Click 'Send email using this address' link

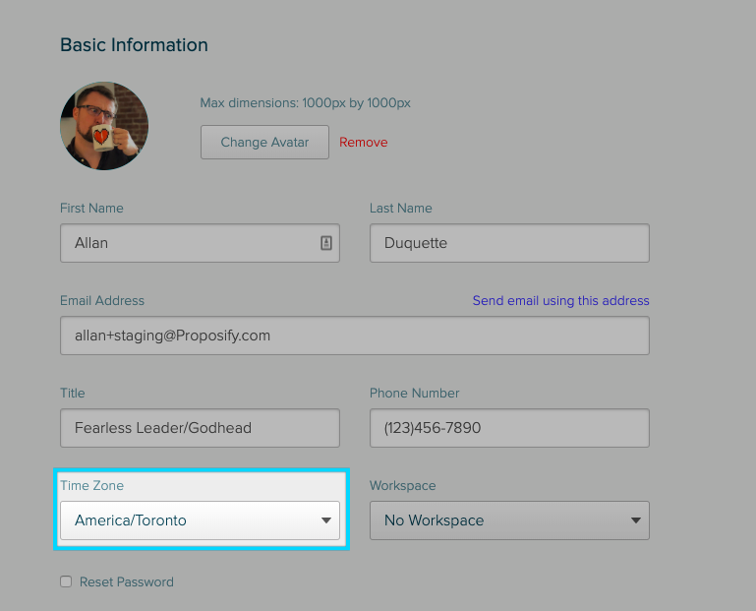[560, 301]
